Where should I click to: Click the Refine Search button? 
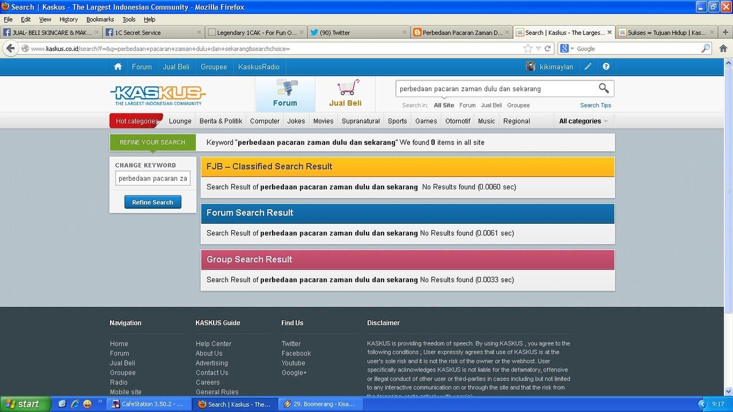(152, 202)
